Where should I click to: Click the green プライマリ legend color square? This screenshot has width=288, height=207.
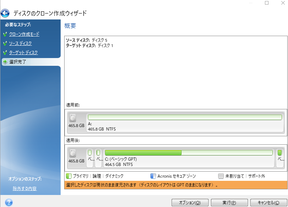click(x=69, y=176)
